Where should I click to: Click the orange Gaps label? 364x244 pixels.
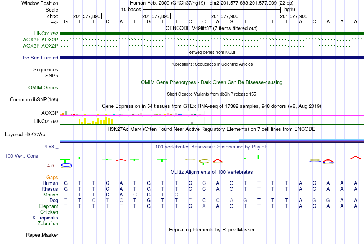[x=52, y=178]
